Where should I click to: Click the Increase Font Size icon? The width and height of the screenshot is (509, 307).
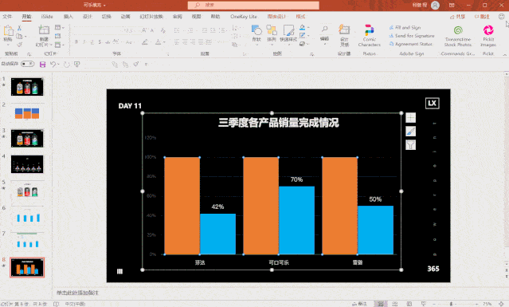coord(144,30)
